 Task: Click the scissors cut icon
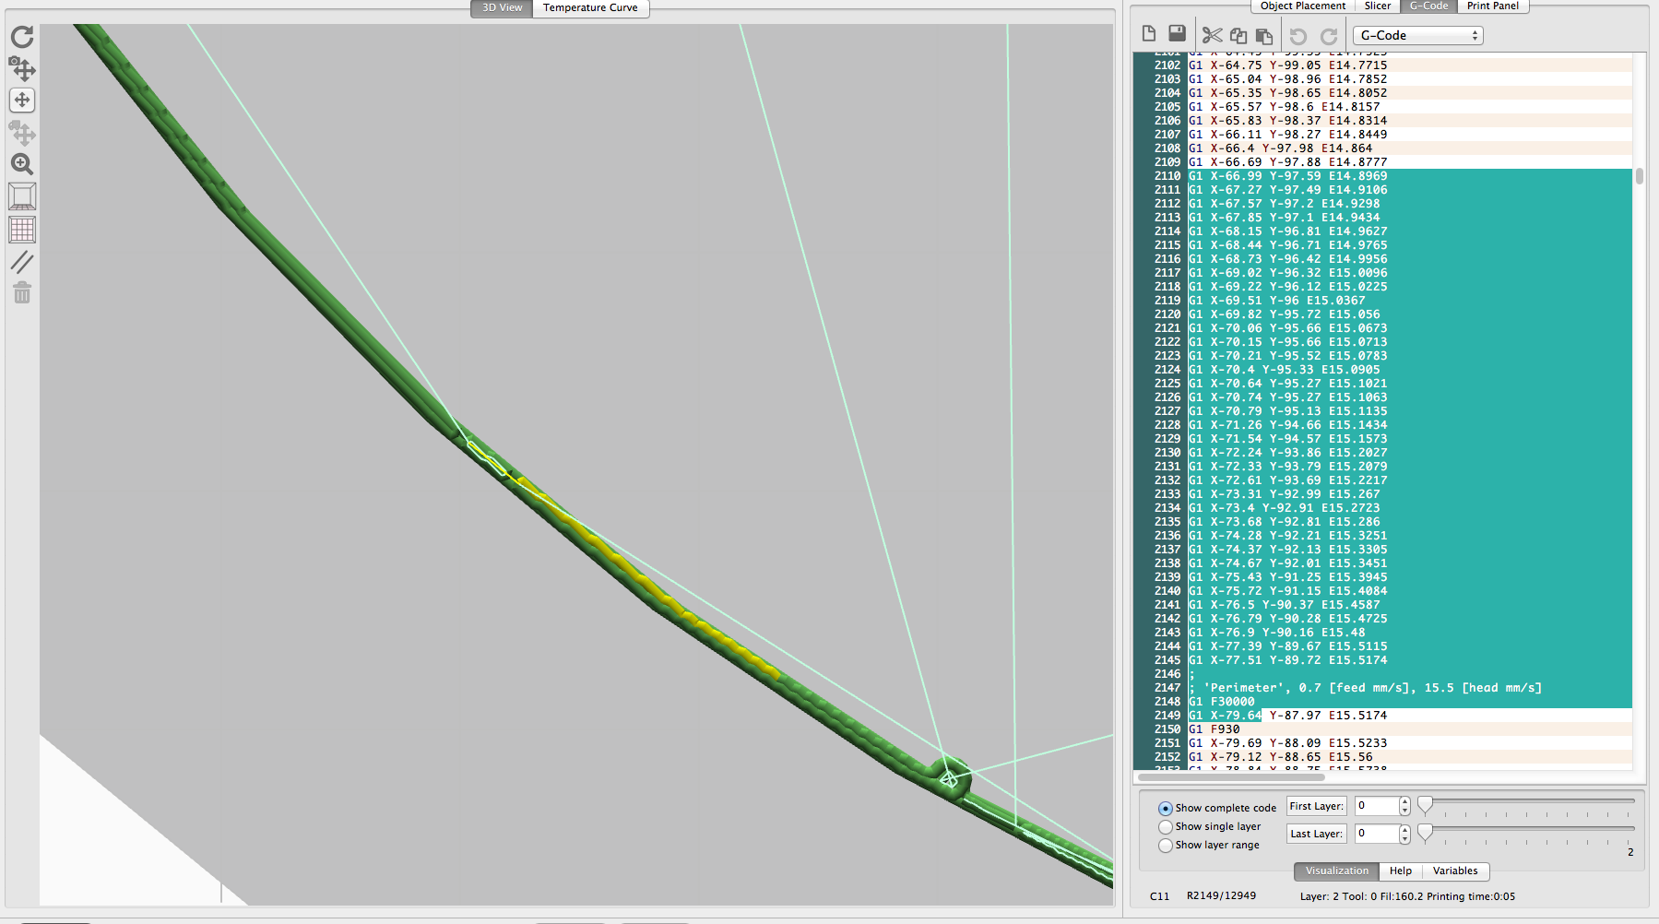pos(1212,35)
